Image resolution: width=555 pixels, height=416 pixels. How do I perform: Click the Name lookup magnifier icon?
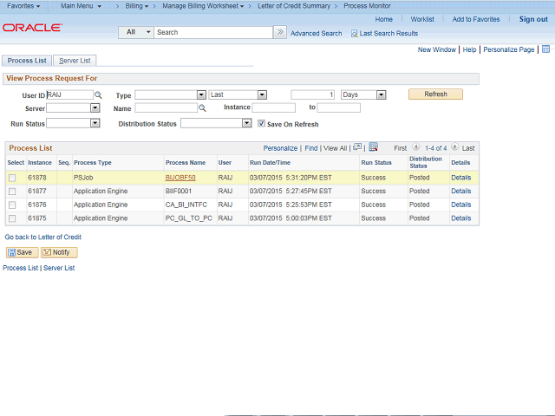pyautogui.click(x=202, y=108)
